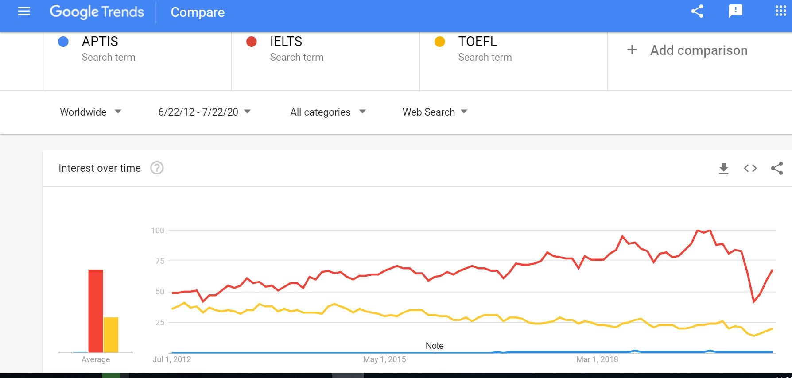
Task: Click the red IELTS average bar
Action: [x=96, y=311]
